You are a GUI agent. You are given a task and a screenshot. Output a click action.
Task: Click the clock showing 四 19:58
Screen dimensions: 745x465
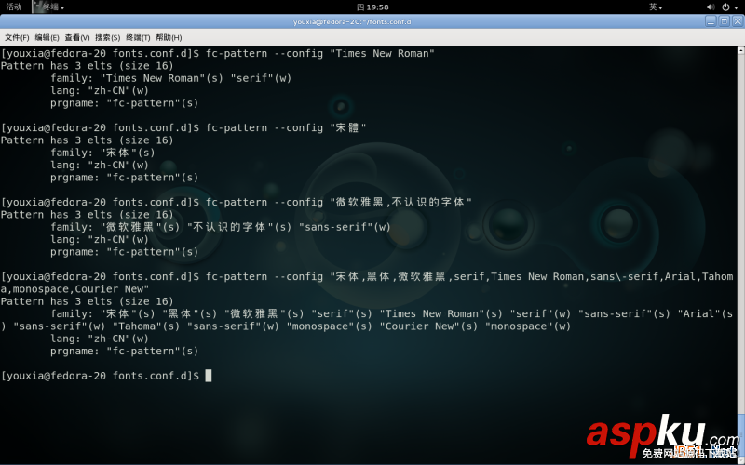pos(372,7)
